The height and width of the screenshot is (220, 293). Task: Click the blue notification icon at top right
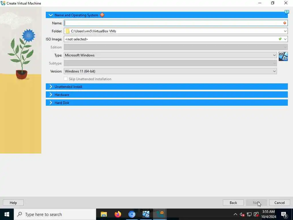(x=287, y=12)
